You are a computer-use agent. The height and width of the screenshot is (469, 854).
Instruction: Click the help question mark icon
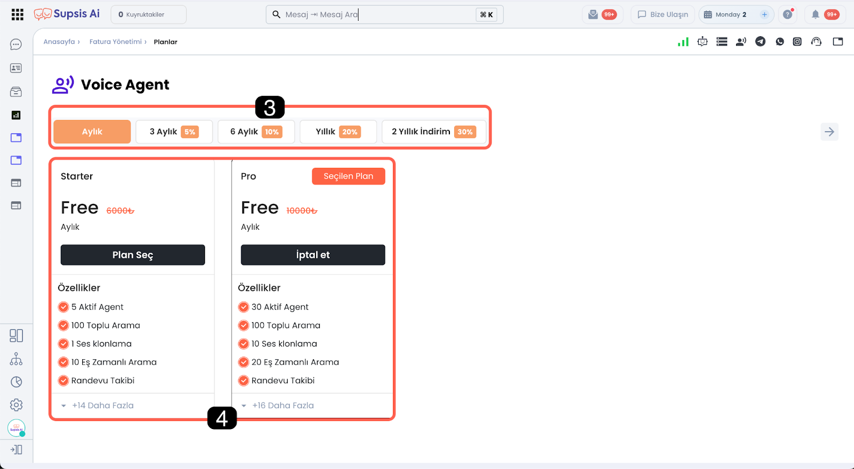tap(787, 14)
